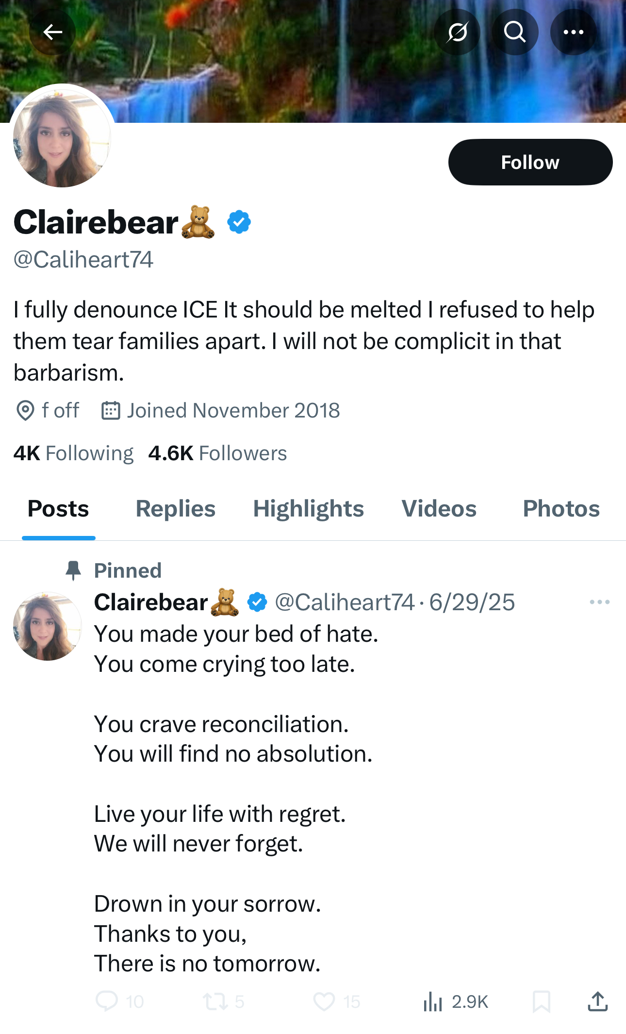This screenshot has width=626, height=1034.
Task: Like the pinned post
Action: coord(324,1001)
